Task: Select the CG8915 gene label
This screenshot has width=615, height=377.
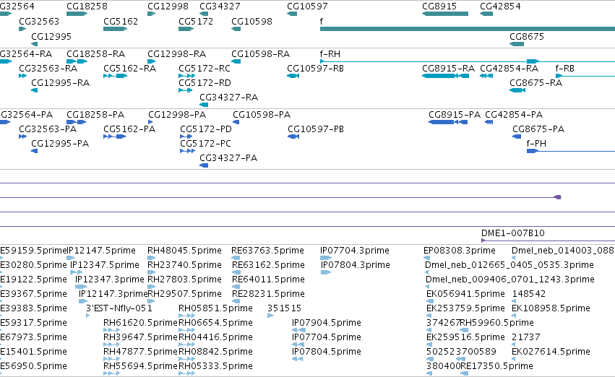Action: pos(439,6)
